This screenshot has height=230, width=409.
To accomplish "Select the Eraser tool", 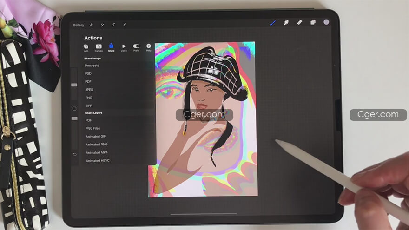I will point(299,22).
